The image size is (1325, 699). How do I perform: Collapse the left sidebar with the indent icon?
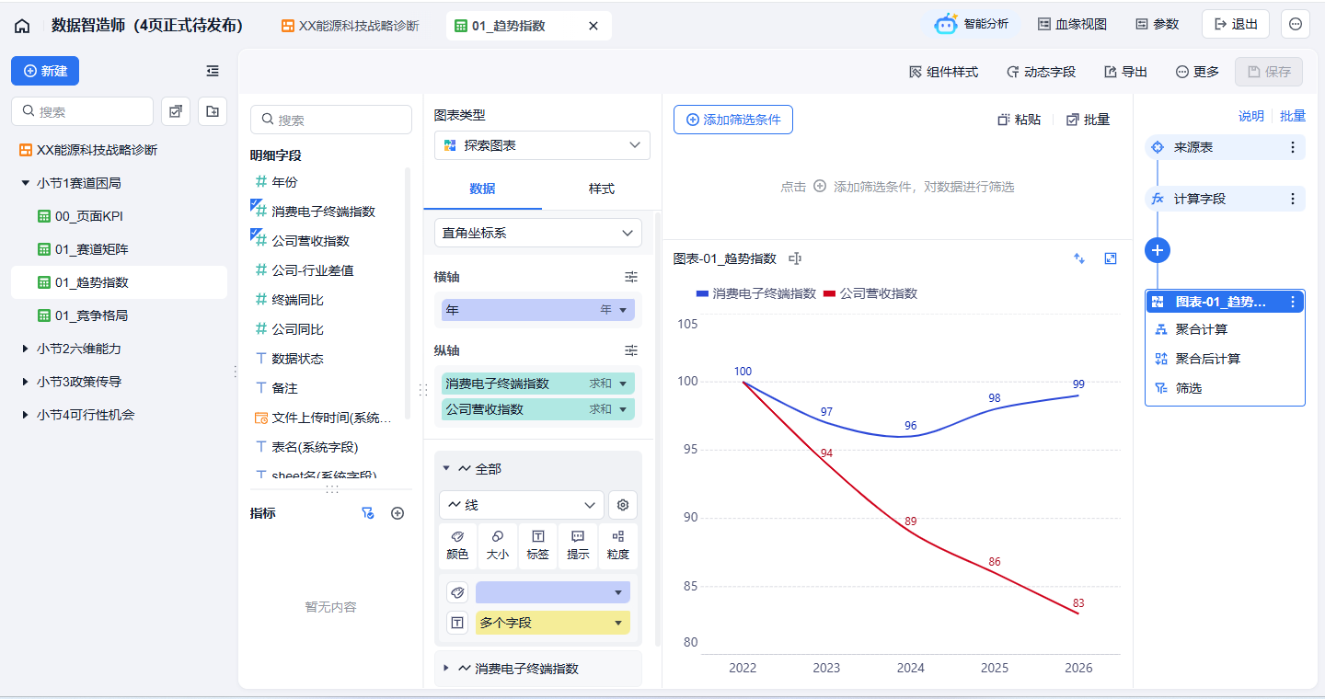click(x=213, y=71)
